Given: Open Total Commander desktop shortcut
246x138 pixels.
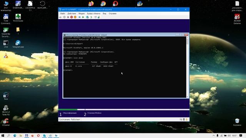Looking at the screenshot, I should (x=6, y=19).
